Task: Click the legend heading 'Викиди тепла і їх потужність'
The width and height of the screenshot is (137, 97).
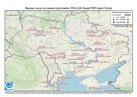Action: [122, 12]
